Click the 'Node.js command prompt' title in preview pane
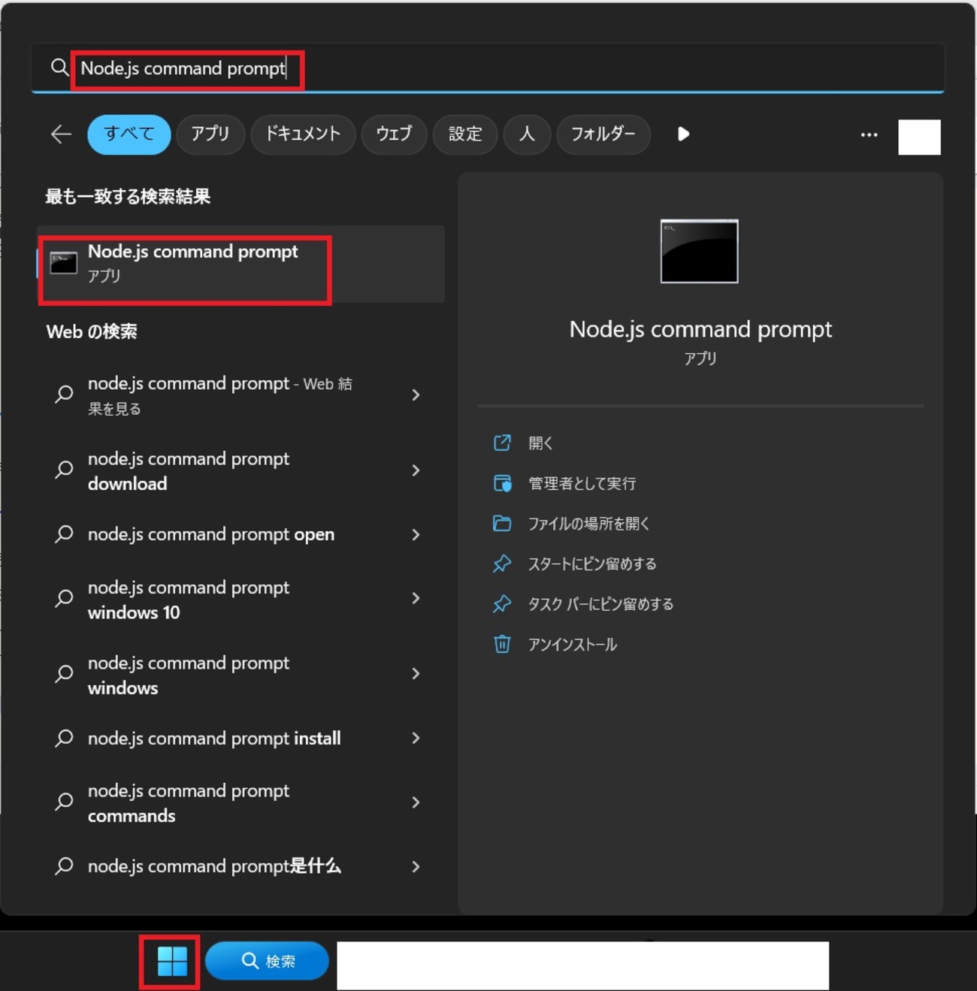This screenshot has width=977, height=991. coord(700,329)
